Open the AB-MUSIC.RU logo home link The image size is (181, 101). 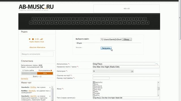click(x=36, y=7)
